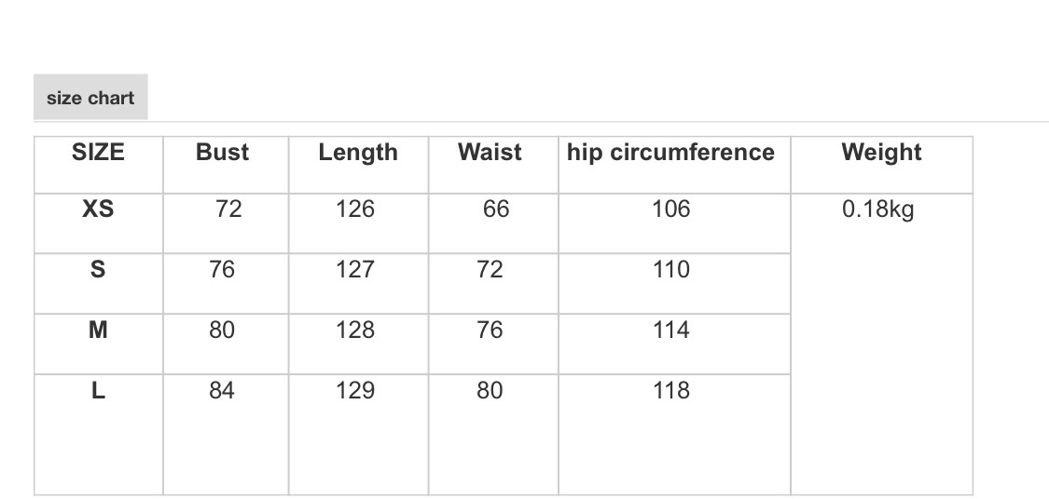Select the XS waist value 66

496,209
